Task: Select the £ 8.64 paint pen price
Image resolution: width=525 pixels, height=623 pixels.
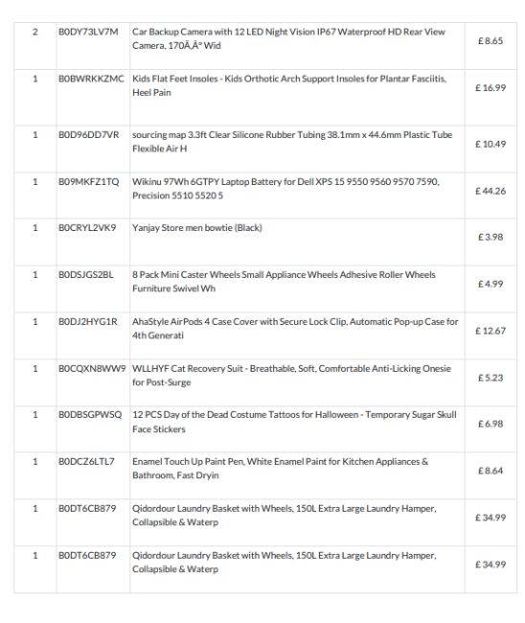Action: tap(491, 471)
